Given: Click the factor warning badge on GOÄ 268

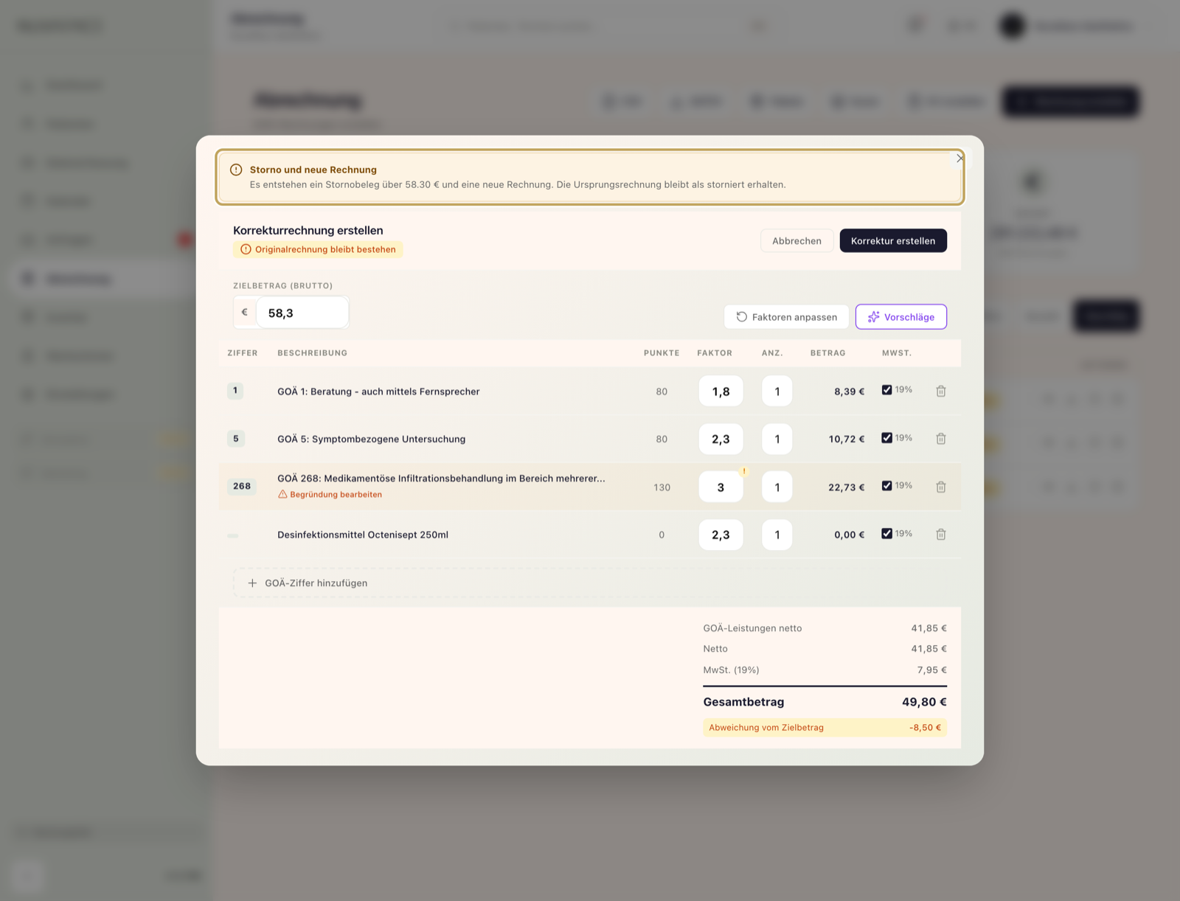Looking at the screenshot, I should click(x=743, y=471).
